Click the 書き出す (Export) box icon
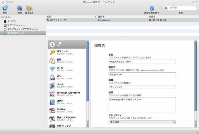 29,8
